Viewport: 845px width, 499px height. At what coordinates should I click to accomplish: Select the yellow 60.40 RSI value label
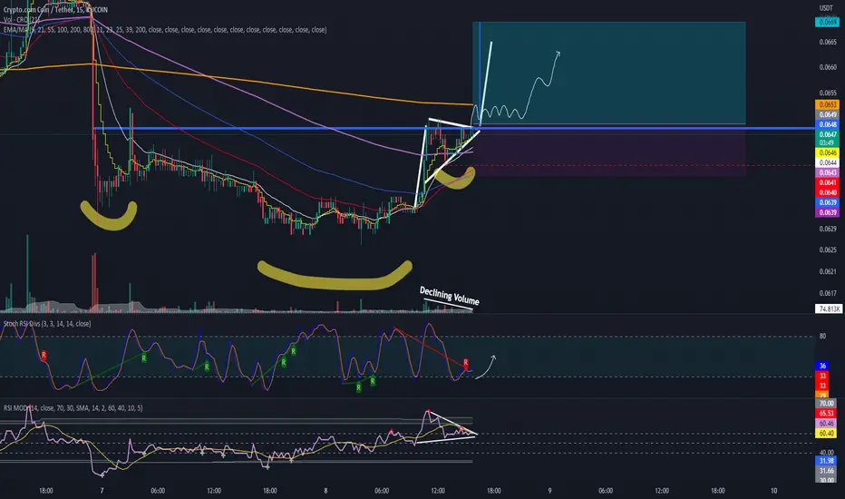827,433
